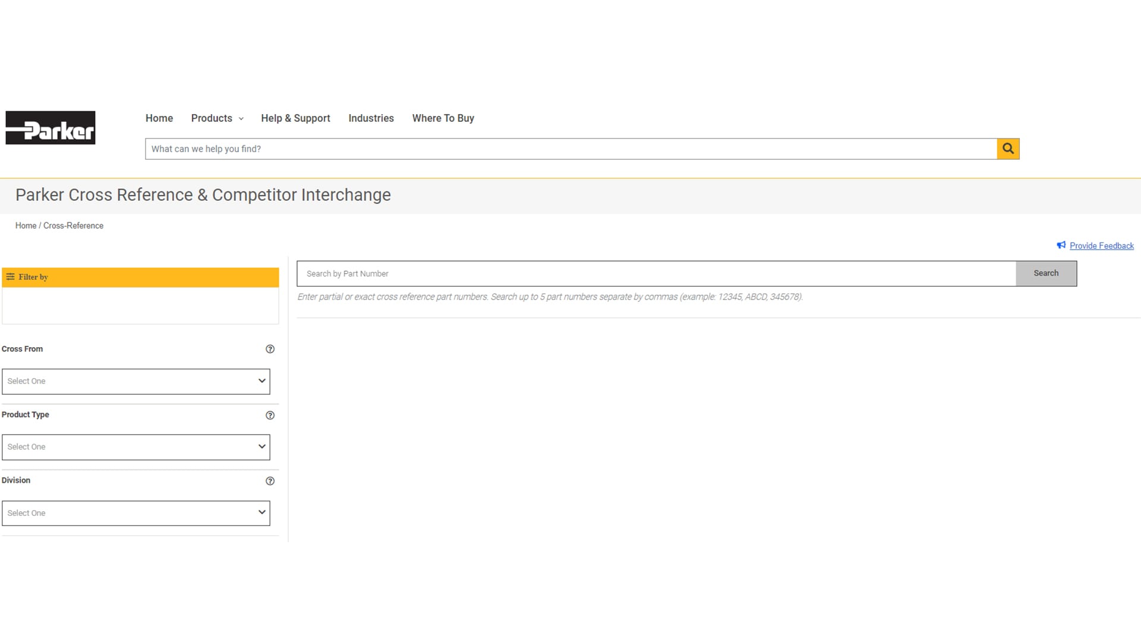Click the Home breadcrumb link

pos(26,226)
